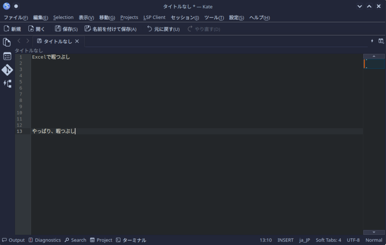Viewport: 386px width, 245px height.
Task: Open the Selection menu
Action: point(63,17)
